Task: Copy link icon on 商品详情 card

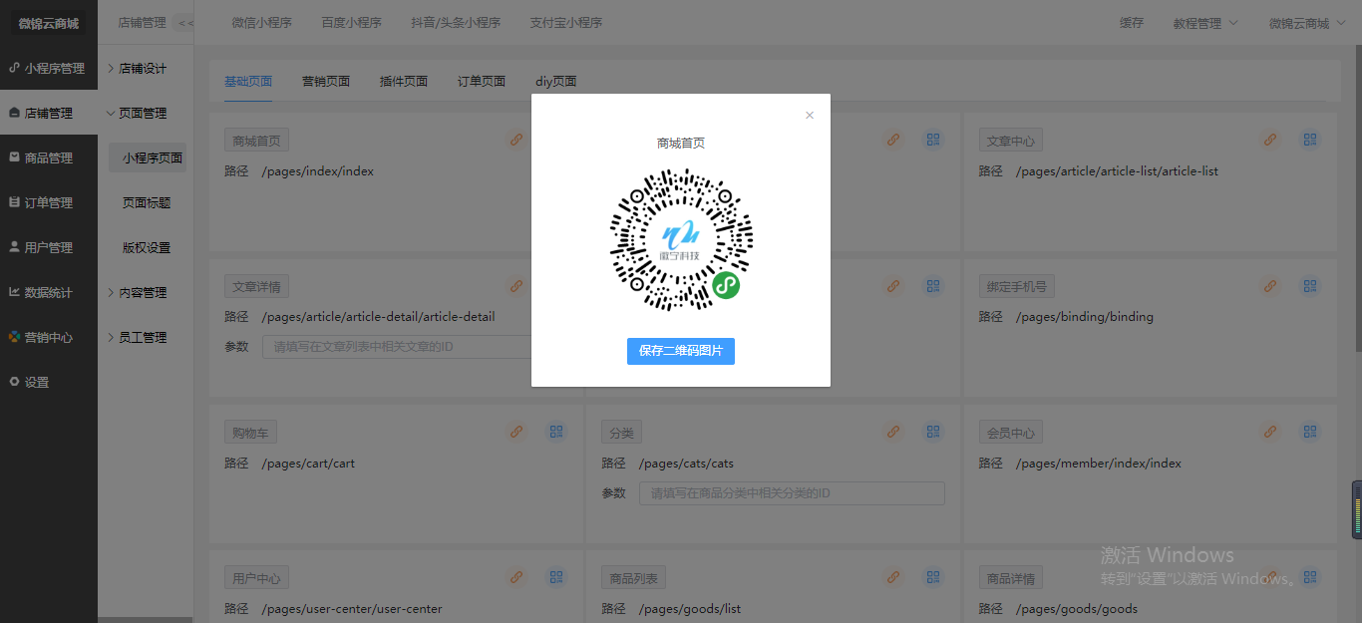Action: (1270, 577)
